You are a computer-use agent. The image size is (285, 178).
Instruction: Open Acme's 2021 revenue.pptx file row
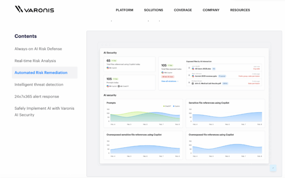tap(224, 75)
